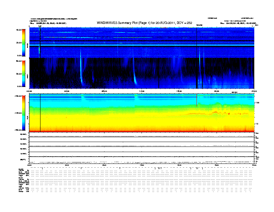Select the RAD2 intensity color bar
Image resolution: width=274 pixels, height=212 pixels.
click(24, 43)
